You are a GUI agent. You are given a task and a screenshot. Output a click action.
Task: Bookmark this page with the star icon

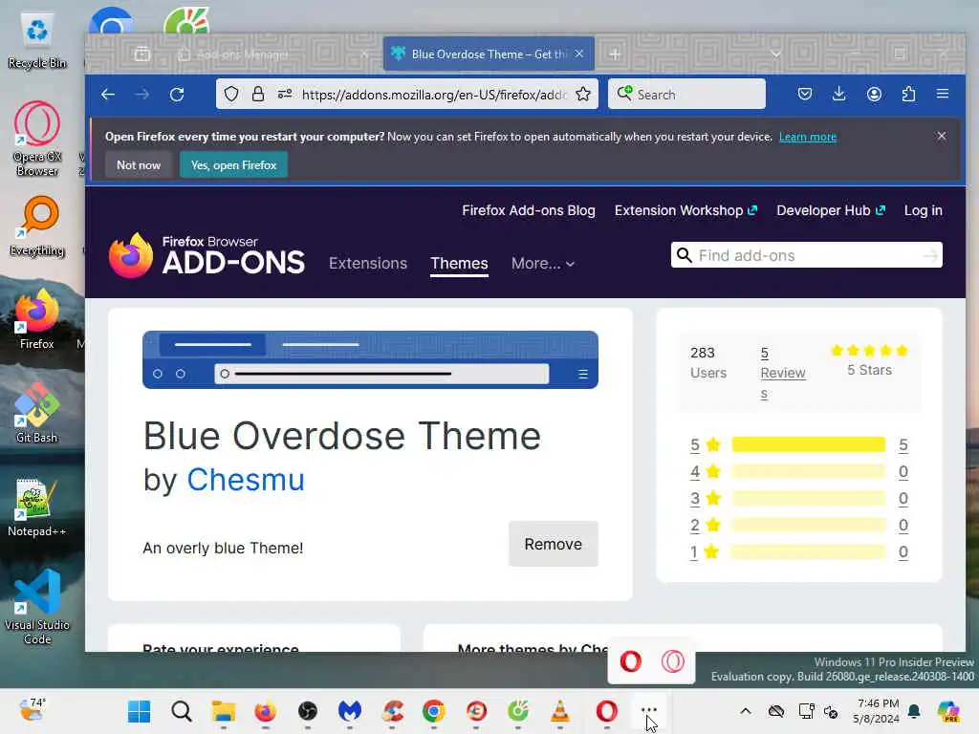(583, 95)
